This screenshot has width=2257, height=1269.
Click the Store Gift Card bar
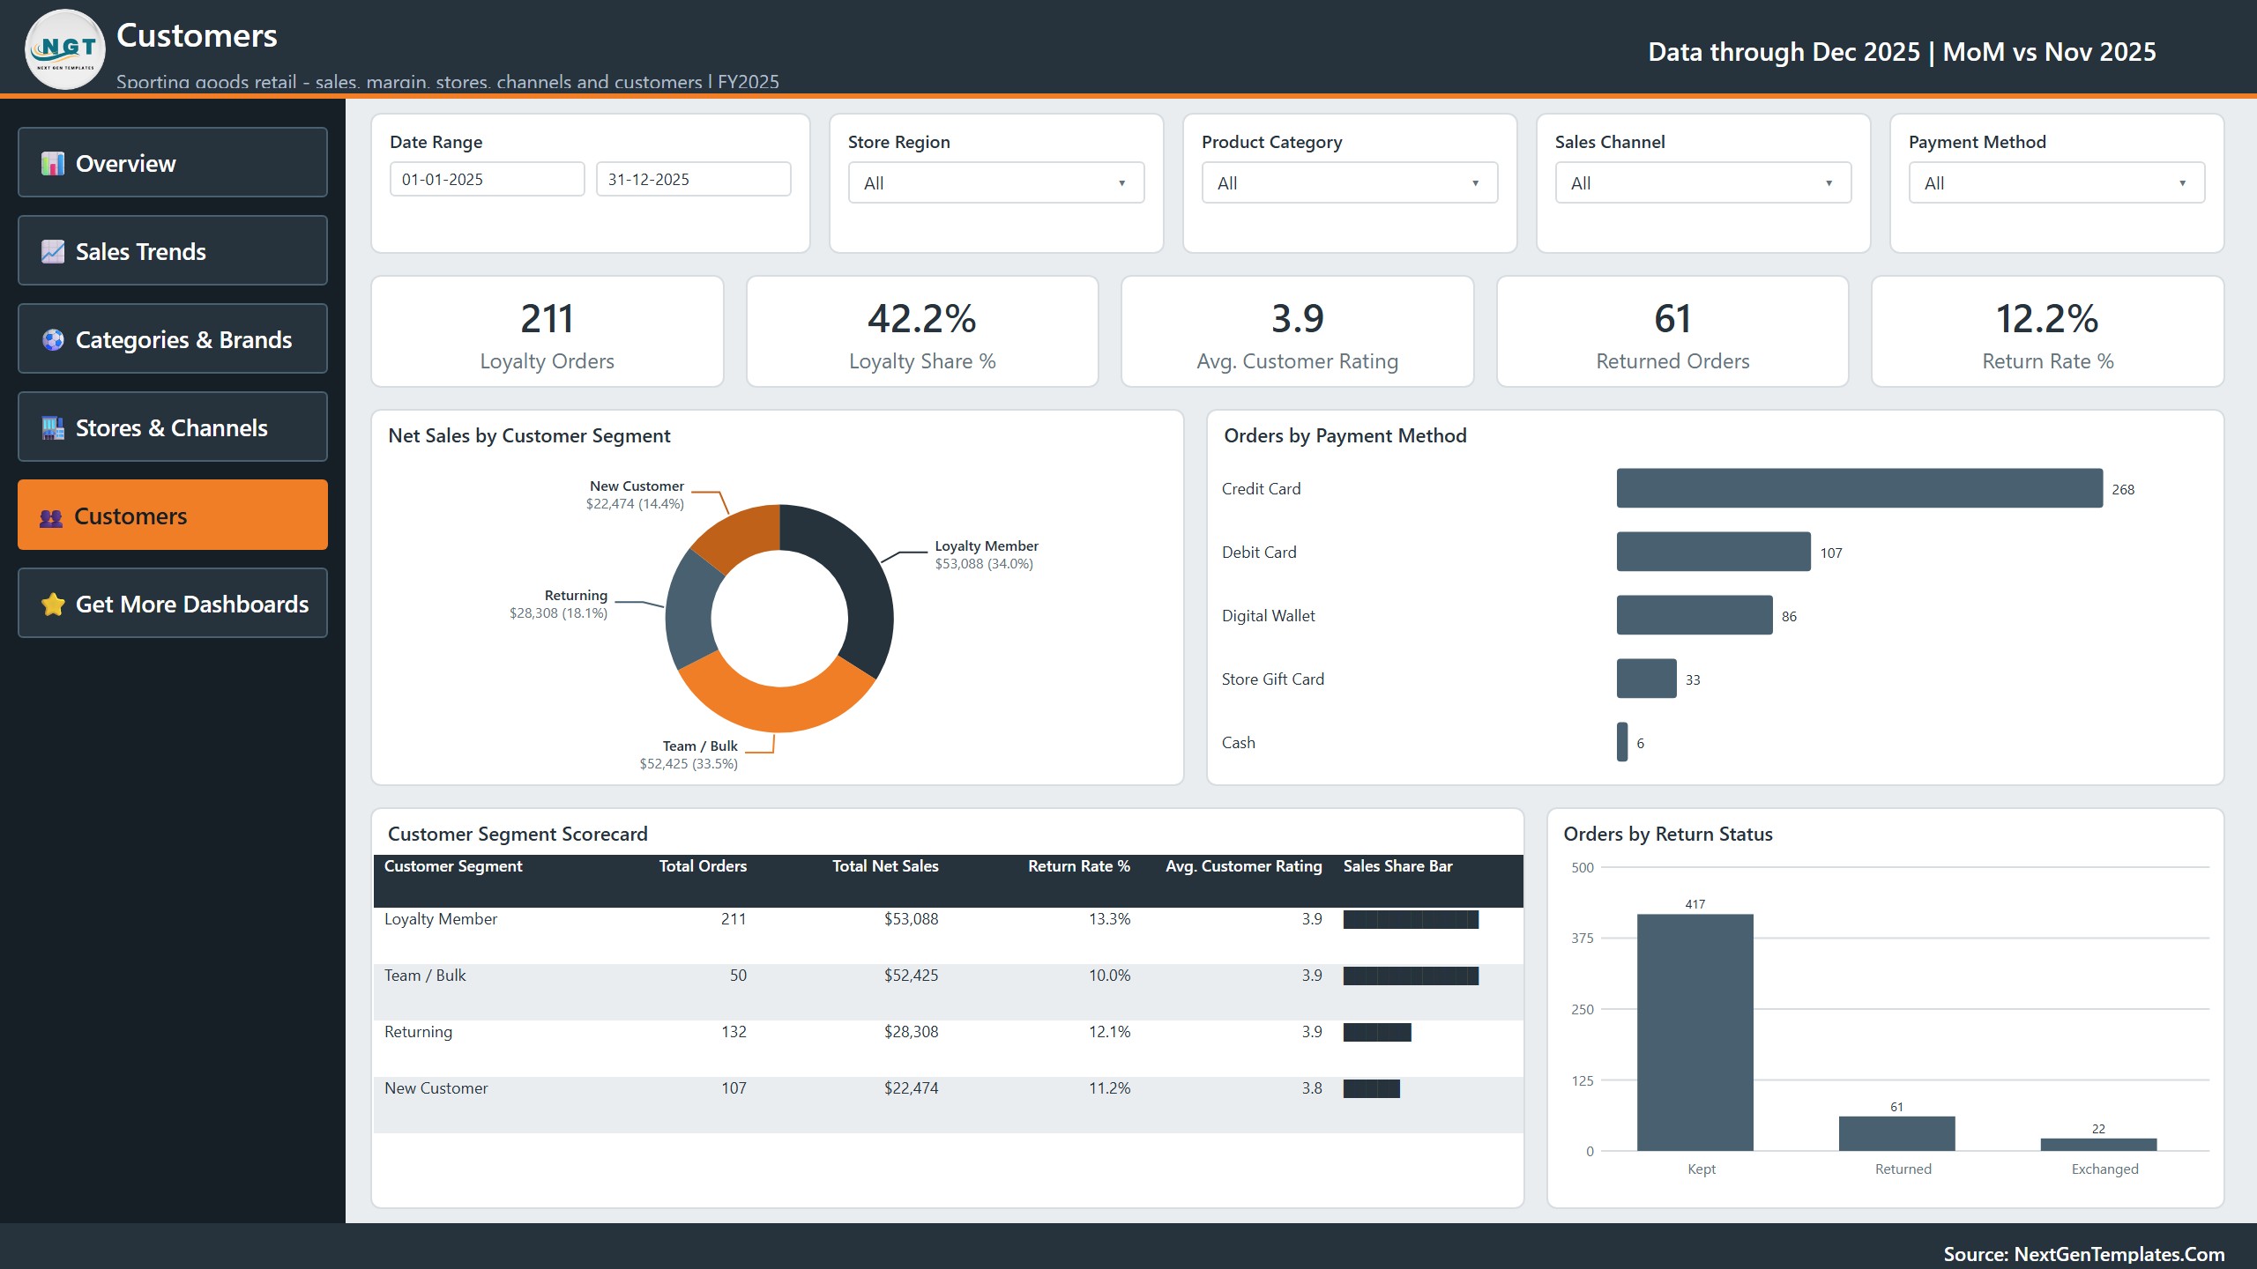pos(1647,679)
